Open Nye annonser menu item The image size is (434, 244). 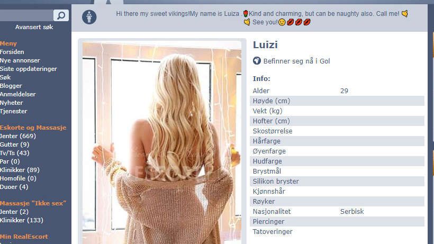pos(20,60)
